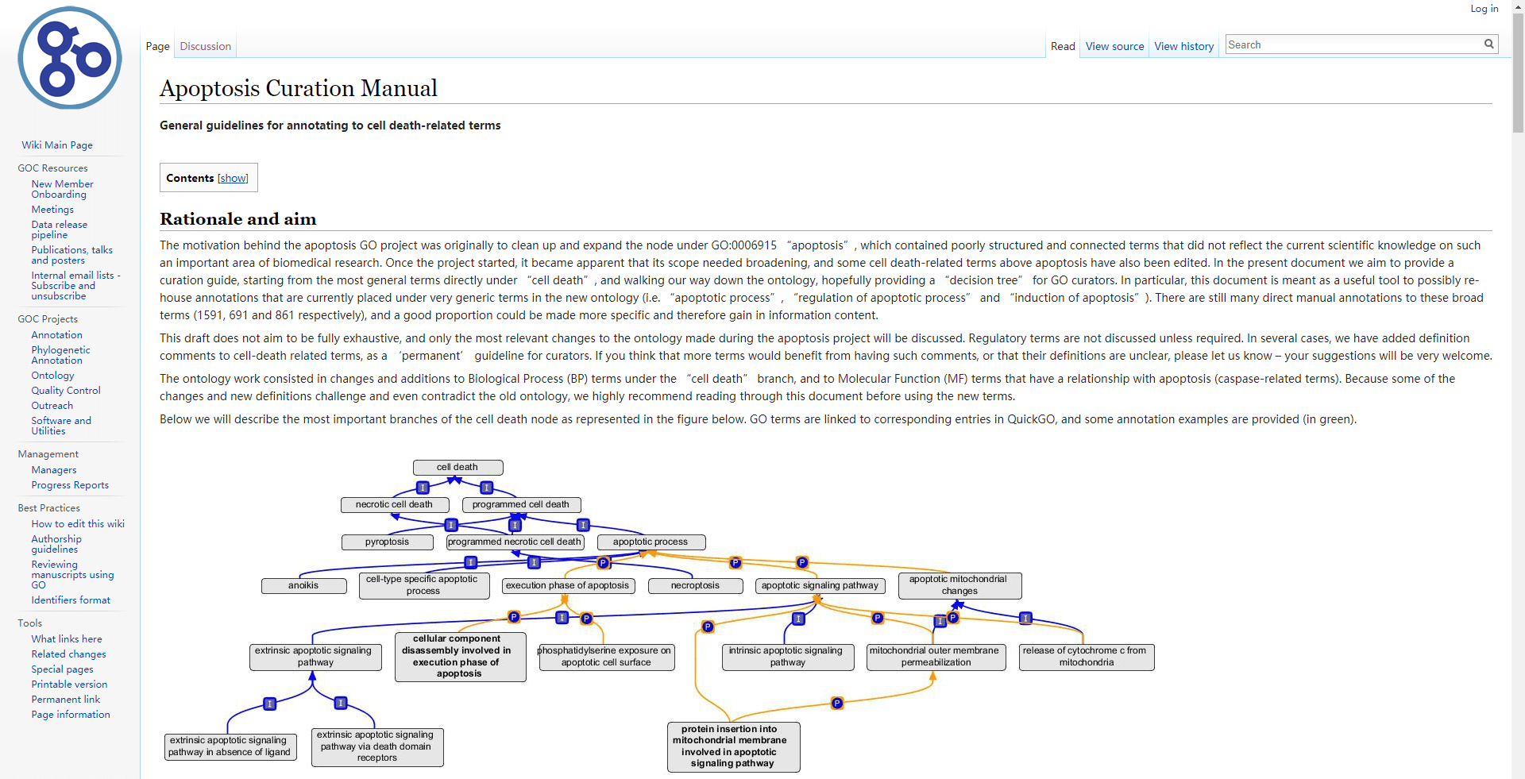Open Permanent link tool
Image resolution: width=1525 pixels, height=779 pixels.
[x=66, y=700]
